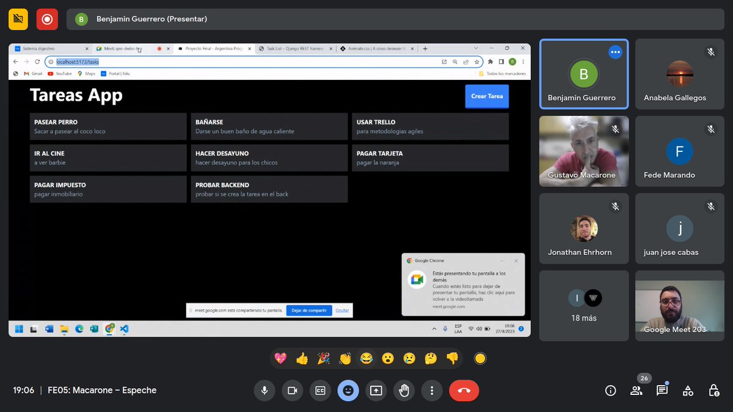Select Gustavo Macarone video tile

tap(584, 151)
